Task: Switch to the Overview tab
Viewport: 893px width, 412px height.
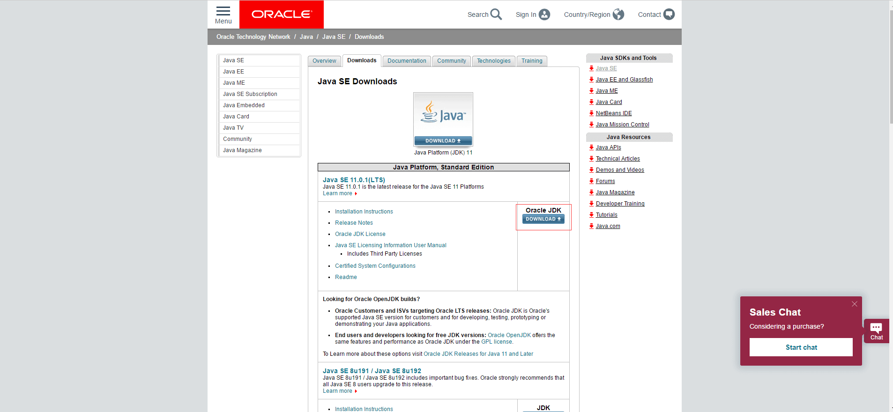Action: coord(324,61)
